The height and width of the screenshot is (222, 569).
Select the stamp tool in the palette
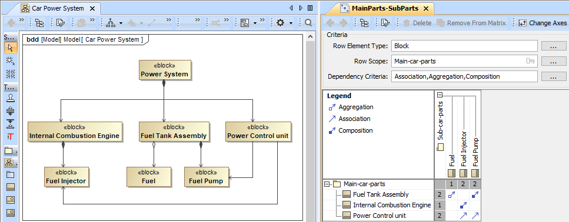pyautogui.click(x=11, y=97)
